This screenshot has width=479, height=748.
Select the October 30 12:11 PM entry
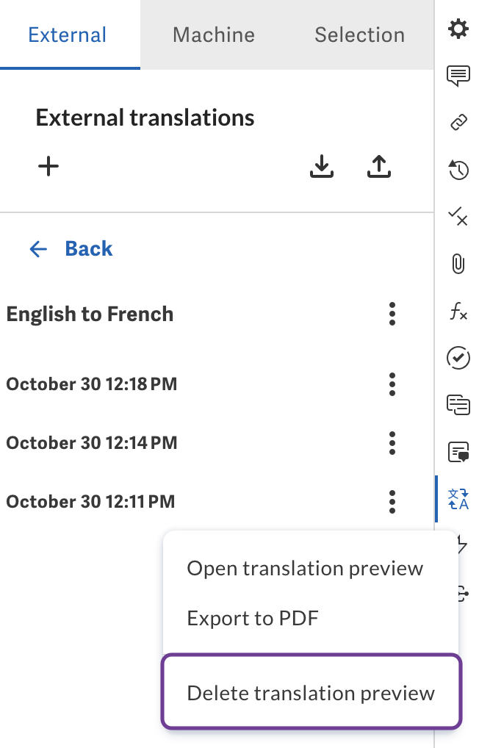(x=90, y=501)
